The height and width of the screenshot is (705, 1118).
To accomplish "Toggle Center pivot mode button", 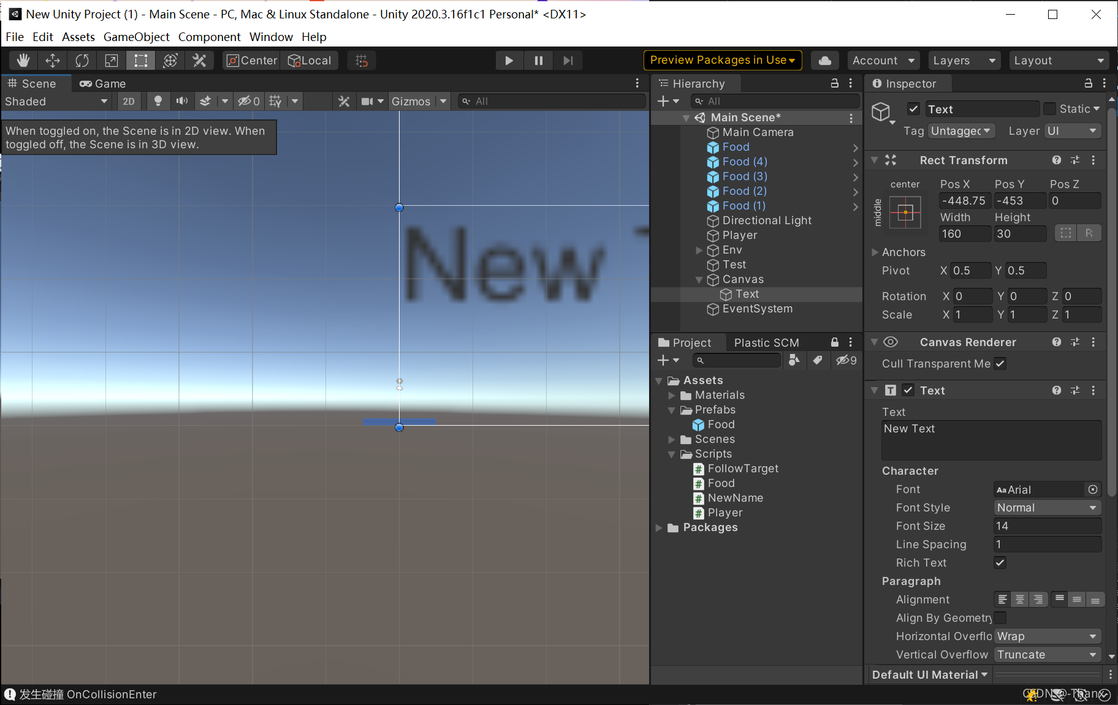I will click(252, 61).
